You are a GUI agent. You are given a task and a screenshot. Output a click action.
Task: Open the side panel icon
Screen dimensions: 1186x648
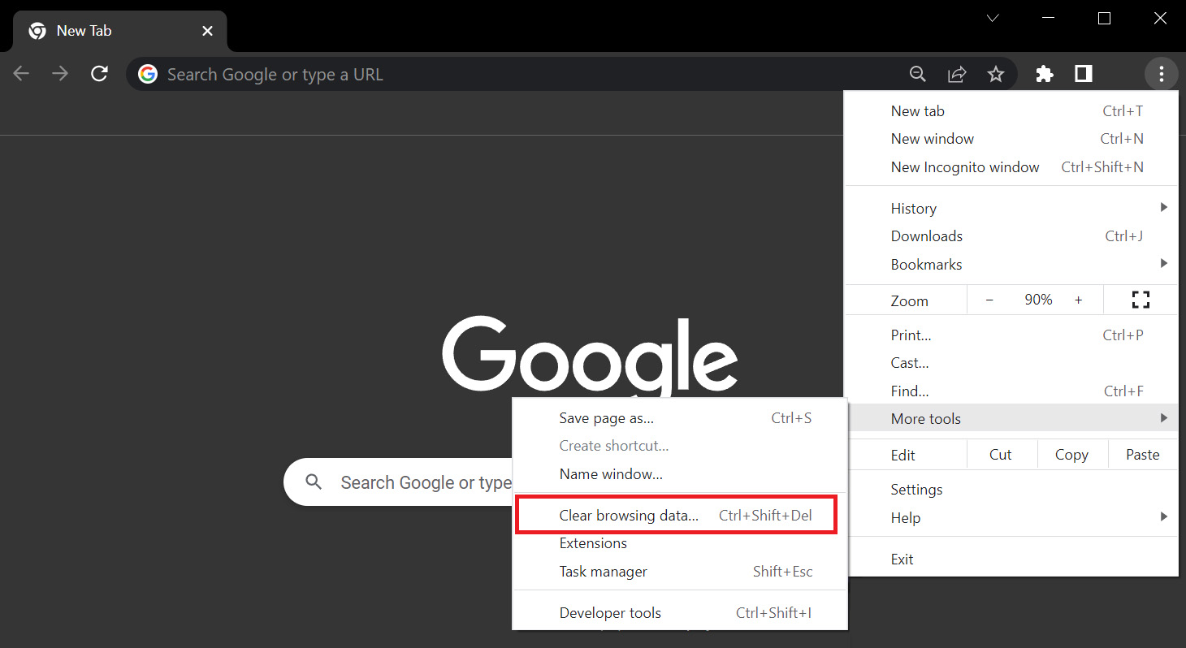pyautogui.click(x=1082, y=74)
